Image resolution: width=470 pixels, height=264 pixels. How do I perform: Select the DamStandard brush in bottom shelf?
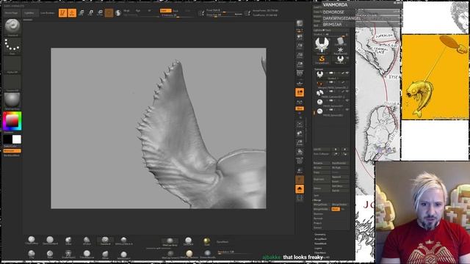[50, 241]
